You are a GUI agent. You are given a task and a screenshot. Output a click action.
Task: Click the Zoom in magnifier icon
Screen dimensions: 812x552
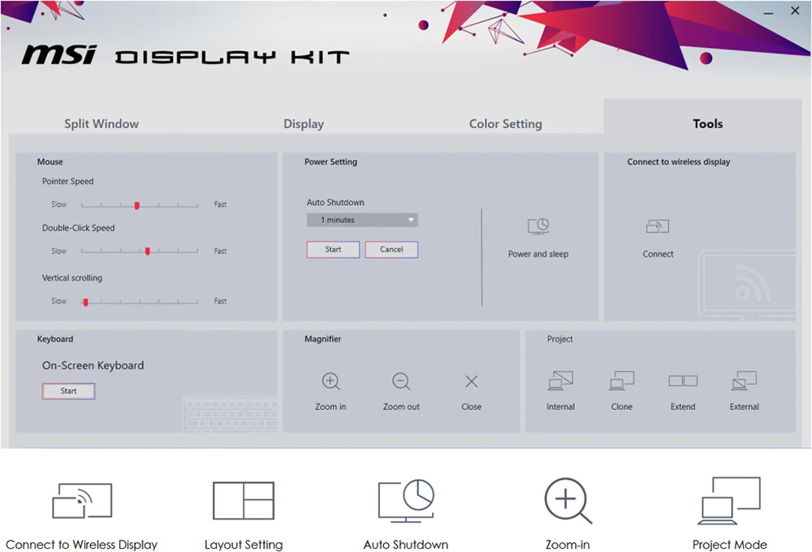coord(331,382)
